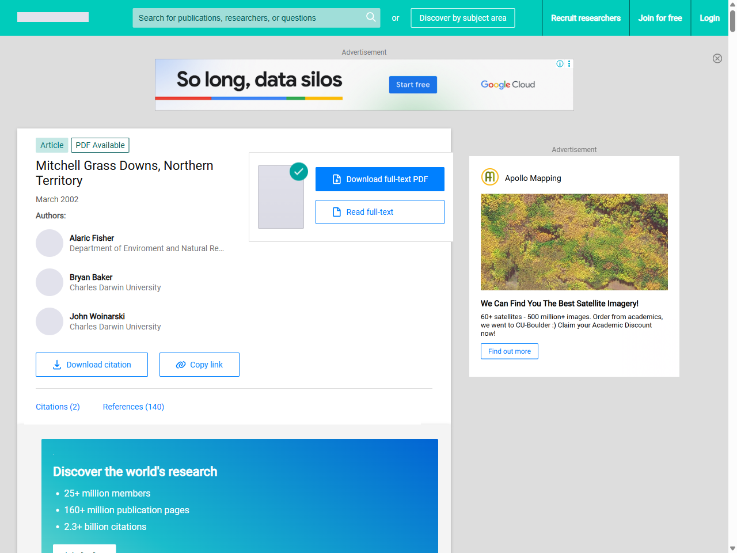The width and height of the screenshot is (737, 553).
Task: Click the PDF document icon on Download full-text PDF
Action: (336, 179)
